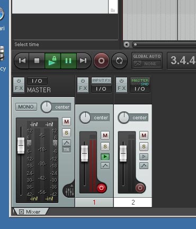Solo track 1
Screen dimensions: 196x229
(x=105, y=146)
